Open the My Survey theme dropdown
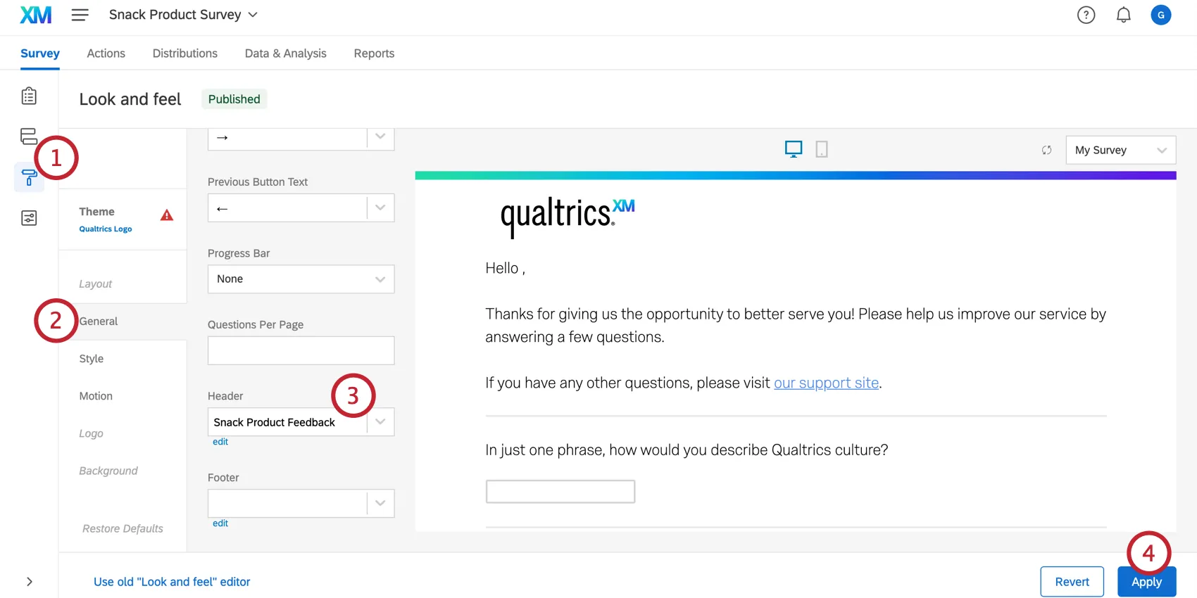 click(x=1120, y=150)
